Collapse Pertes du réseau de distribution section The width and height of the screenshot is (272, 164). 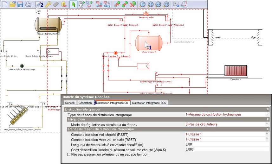268,129
